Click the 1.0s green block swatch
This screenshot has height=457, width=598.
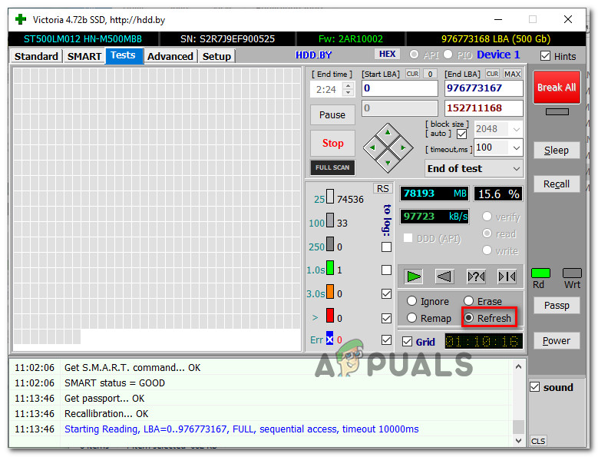[330, 268]
